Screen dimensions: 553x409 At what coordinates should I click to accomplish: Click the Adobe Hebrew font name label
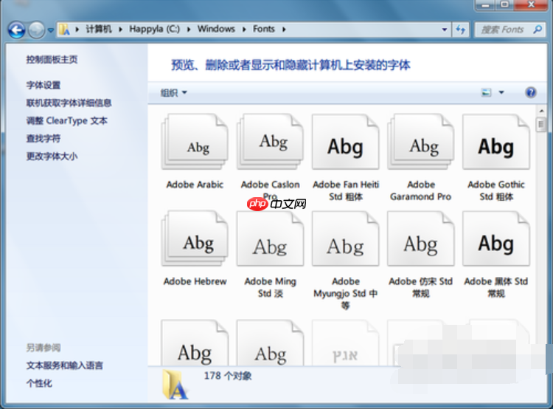(195, 281)
